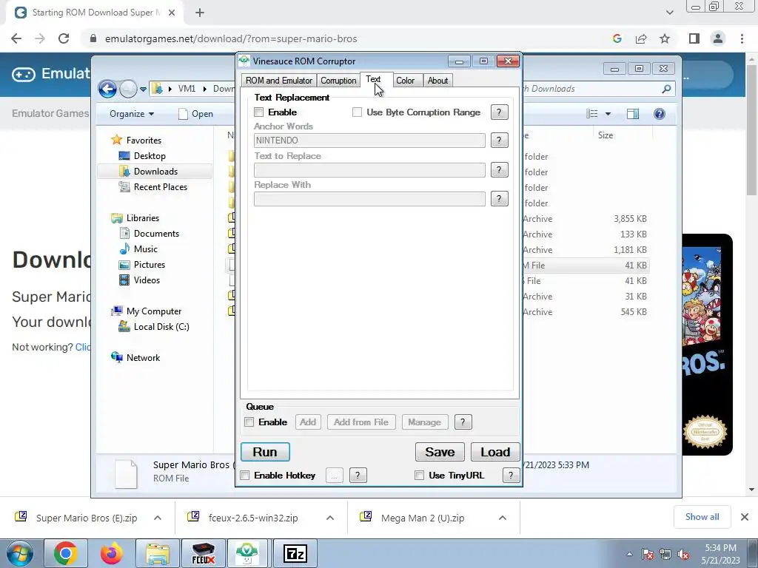Click help button next to Queue Manage
The height and width of the screenshot is (568, 758).
[x=463, y=422]
